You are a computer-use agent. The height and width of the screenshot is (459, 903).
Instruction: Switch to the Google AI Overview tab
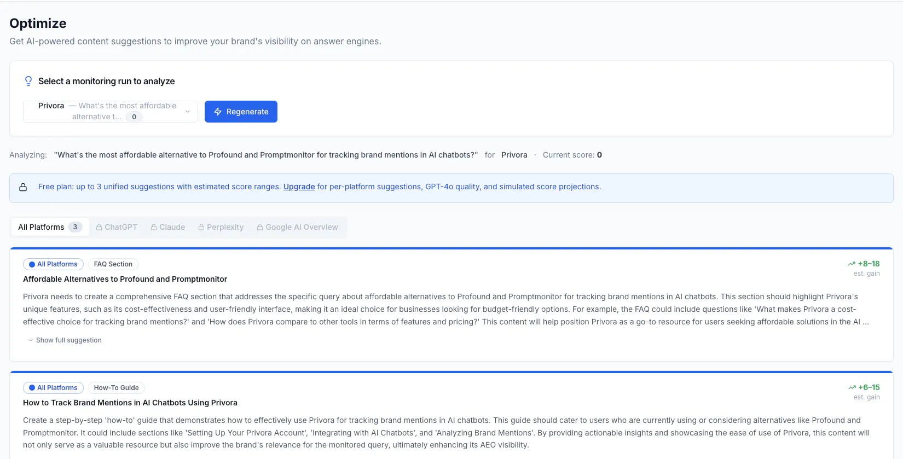(298, 227)
